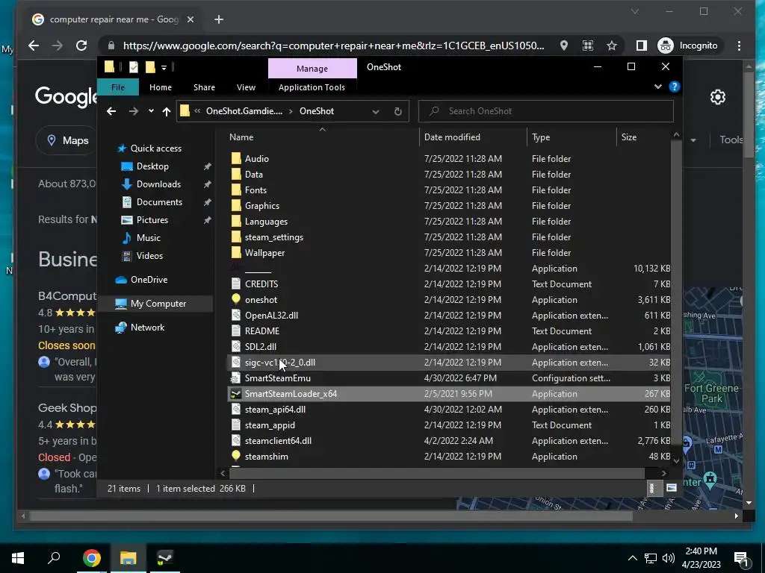Select steam_api64.dll file

point(275,410)
